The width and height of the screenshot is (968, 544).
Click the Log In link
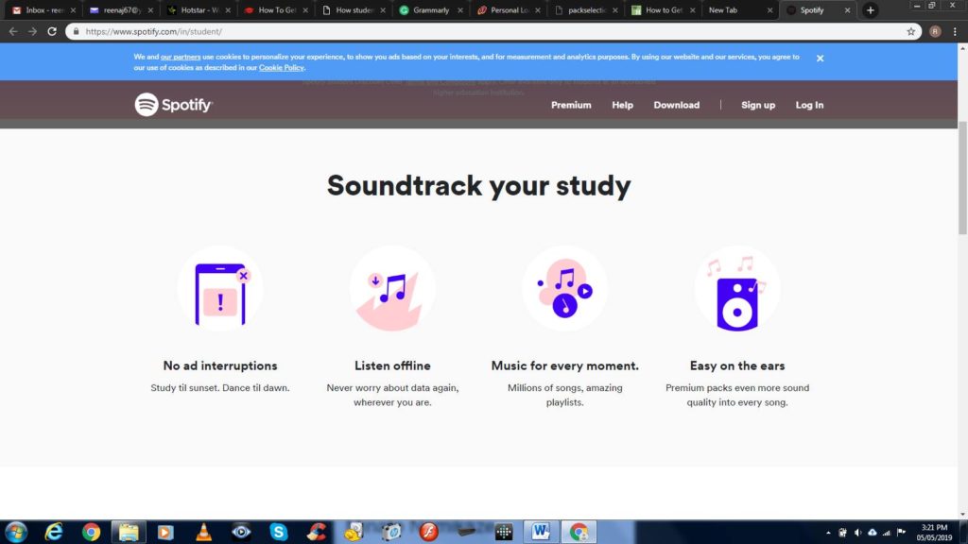tap(809, 105)
